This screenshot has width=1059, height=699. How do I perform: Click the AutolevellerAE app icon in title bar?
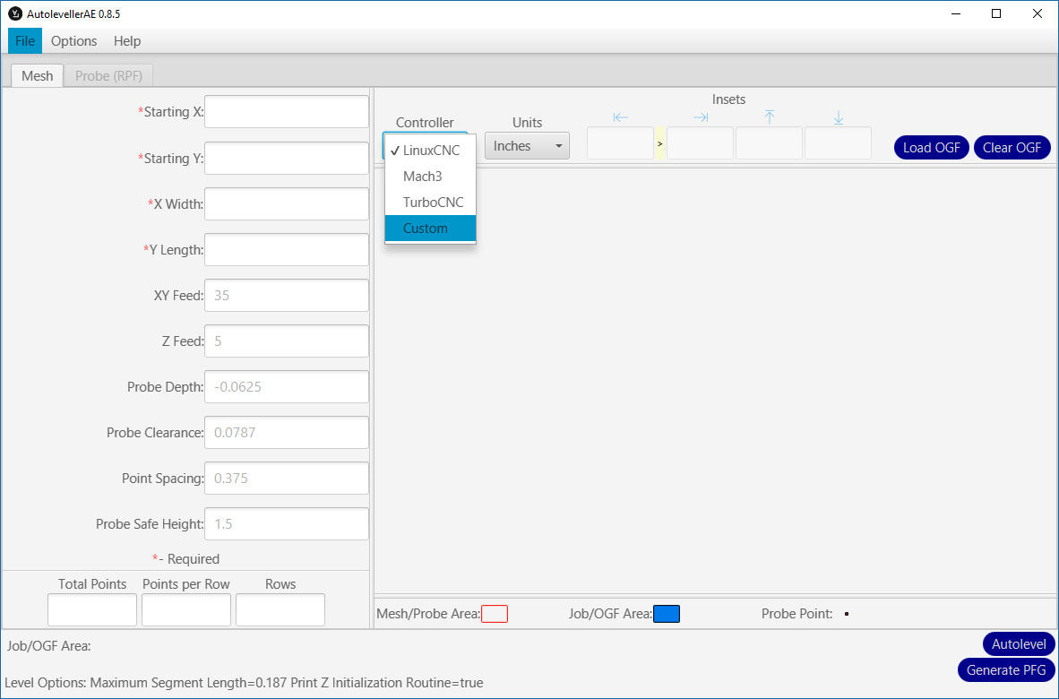pyautogui.click(x=14, y=13)
